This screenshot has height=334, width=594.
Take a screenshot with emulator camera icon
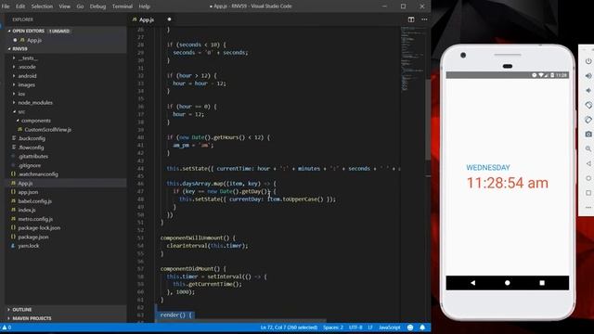pyautogui.click(x=588, y=134)
